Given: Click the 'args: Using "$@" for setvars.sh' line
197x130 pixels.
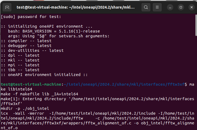Looking at the screenshot, I should click(59, 36).
